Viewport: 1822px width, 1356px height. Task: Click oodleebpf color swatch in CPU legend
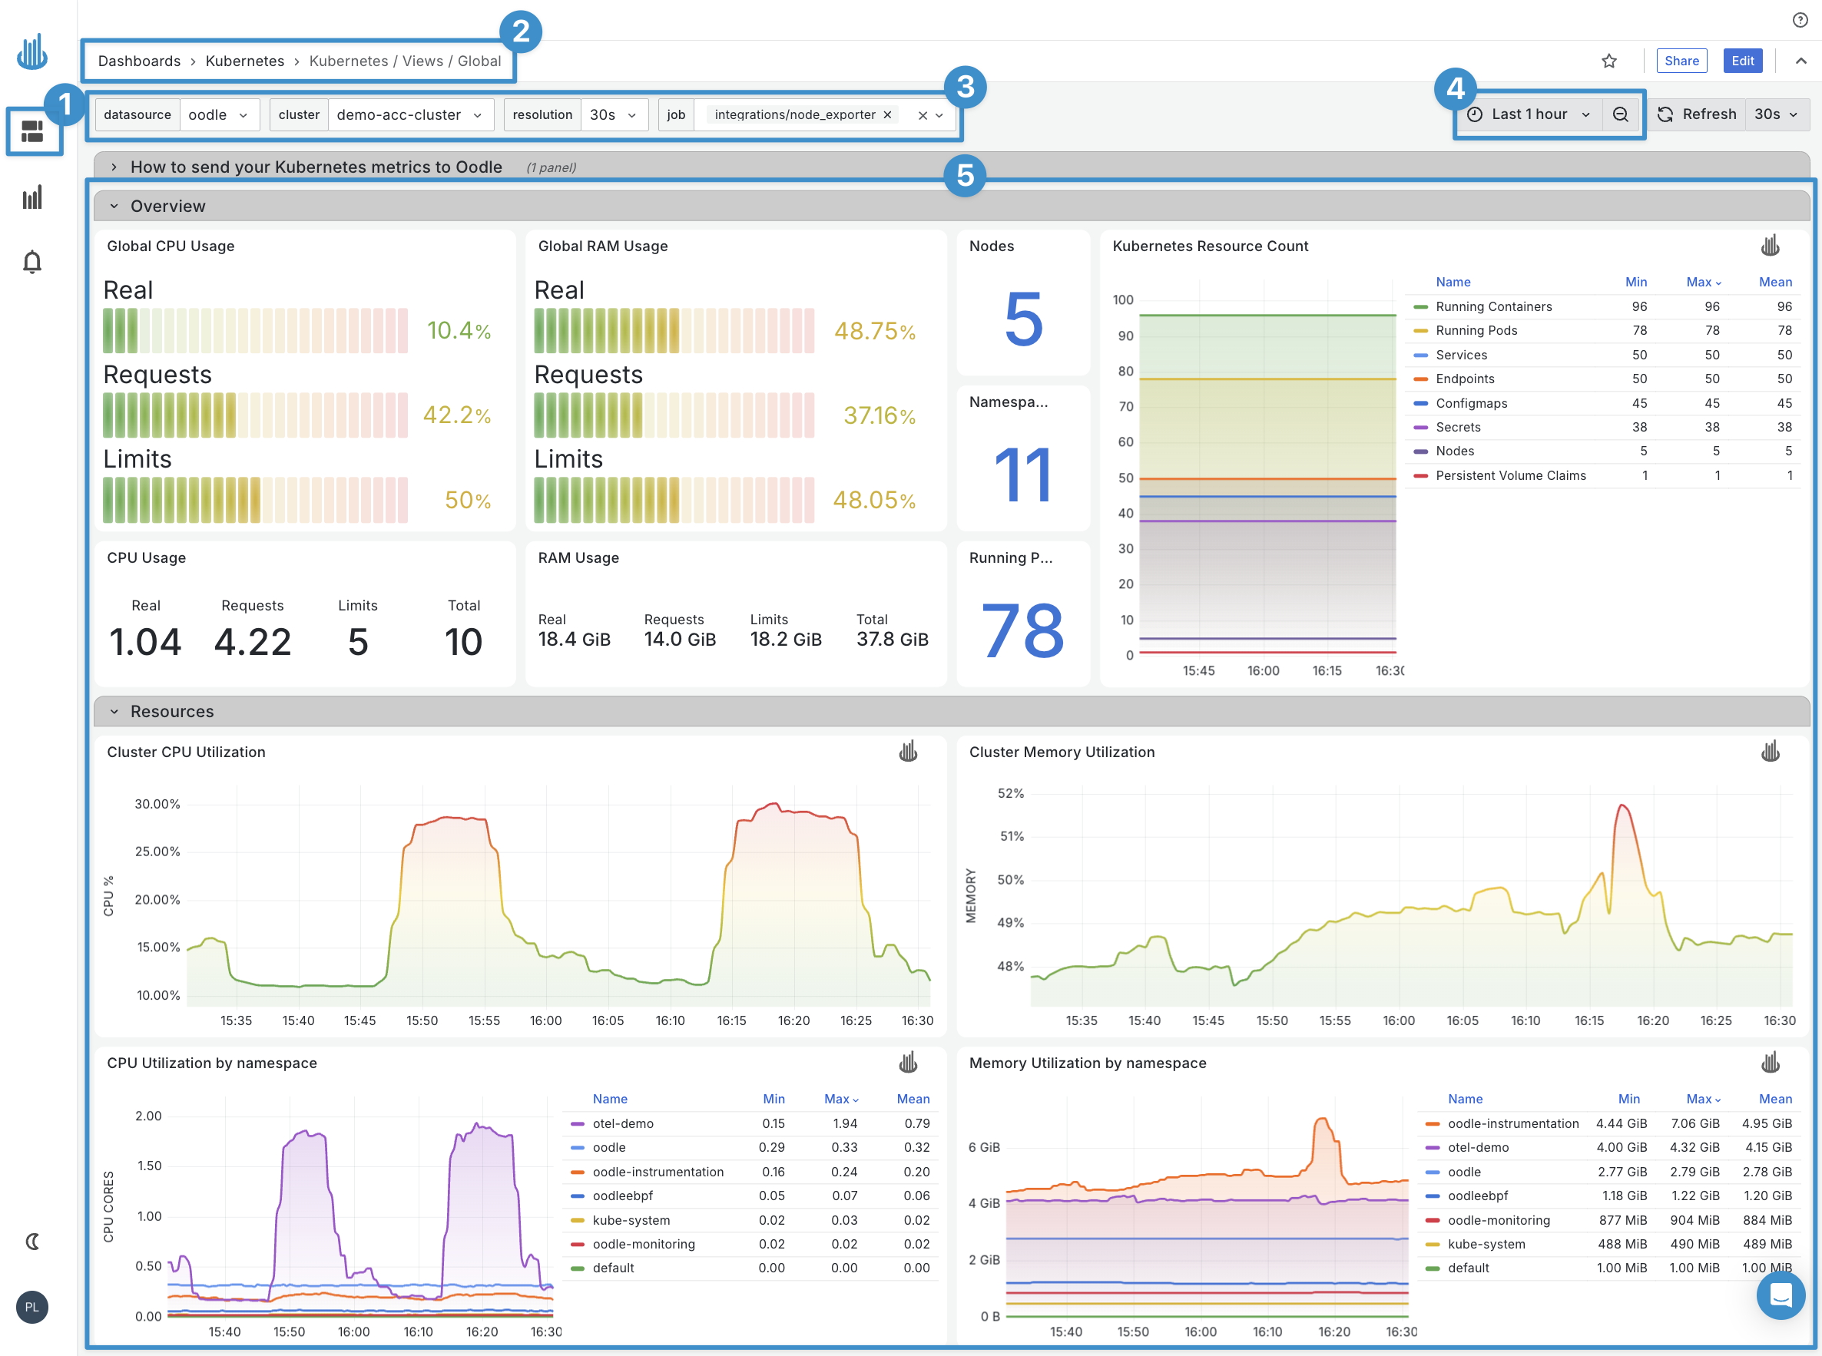(577, 1196)
